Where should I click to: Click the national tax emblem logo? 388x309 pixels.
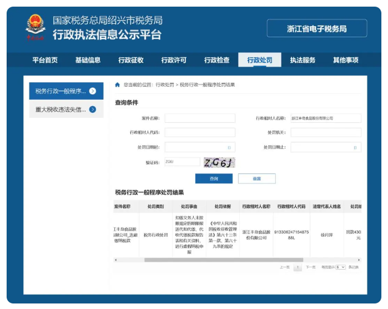pyautogui.click(x=35, y=27)
